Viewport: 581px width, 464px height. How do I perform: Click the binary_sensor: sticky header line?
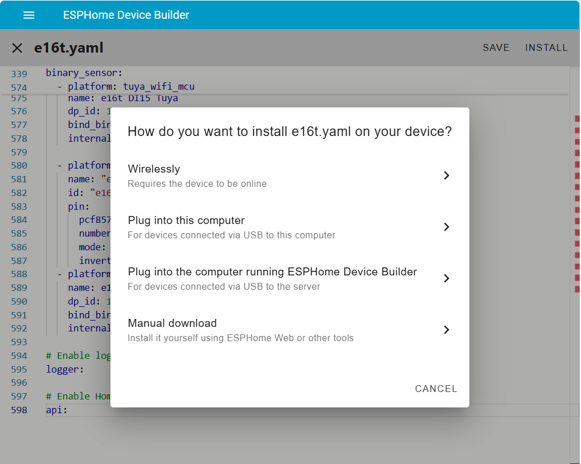pos(84,73)
